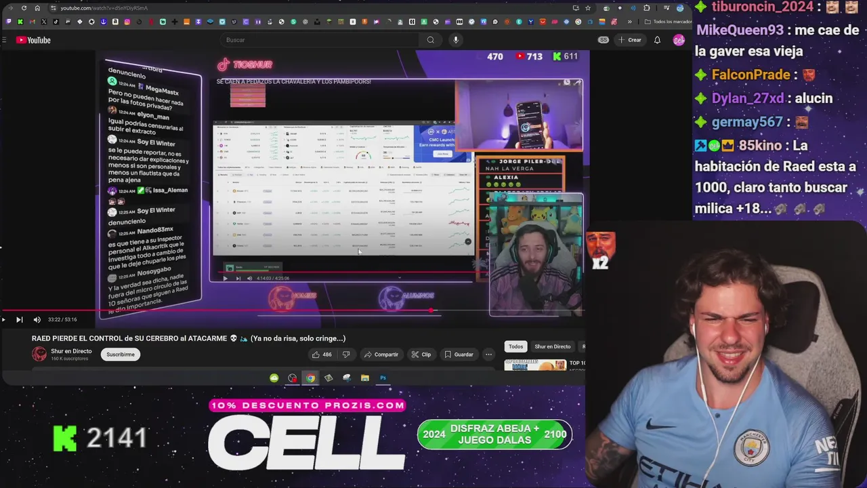Reload the browser page

click(x=24, y=8)
